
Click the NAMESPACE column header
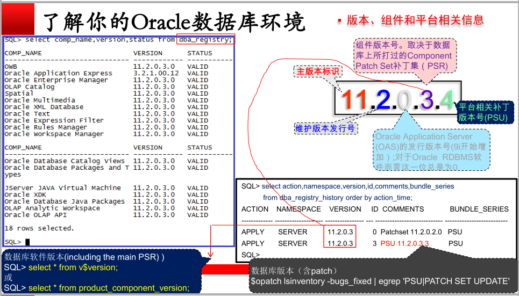(298, 209)
